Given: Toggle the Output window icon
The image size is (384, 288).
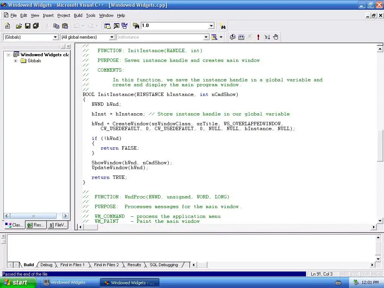Looking at the screenshot, I should click(116, 26).
